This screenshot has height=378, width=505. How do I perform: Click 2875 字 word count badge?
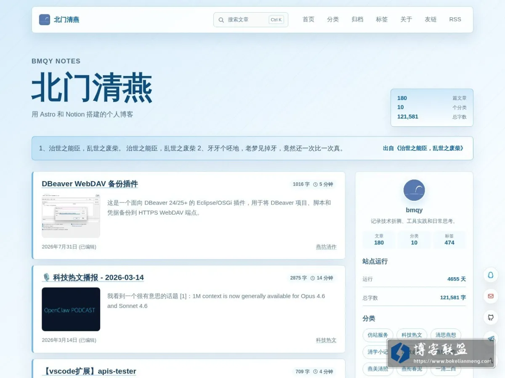point(298,278)
